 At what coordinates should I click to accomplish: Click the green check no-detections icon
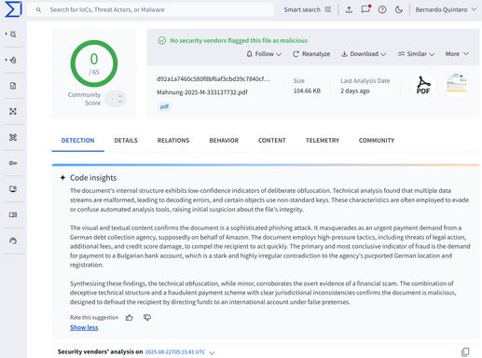pos(162,40)
